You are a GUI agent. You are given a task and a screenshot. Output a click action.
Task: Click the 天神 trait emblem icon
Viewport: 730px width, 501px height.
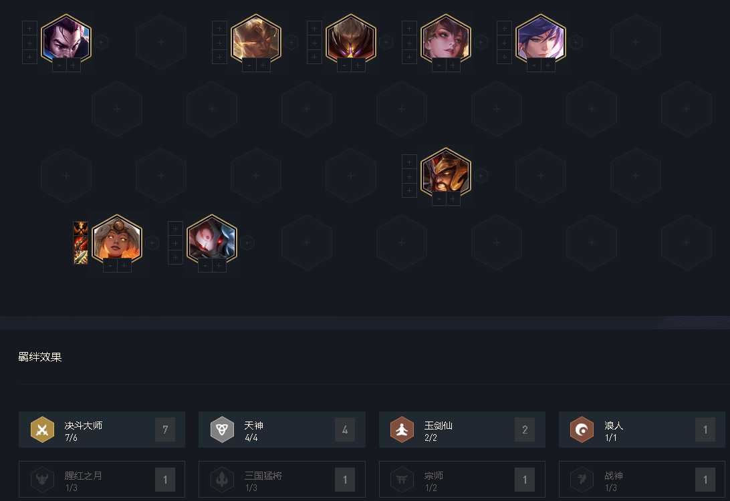pyautogui.click(x=222, y=430)
